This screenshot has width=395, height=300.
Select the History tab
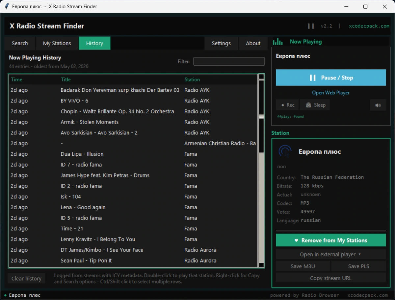pyautogui.click(x=94, y=43)
